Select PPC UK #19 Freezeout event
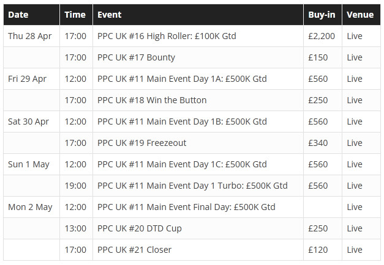This screenshot has height=265, width=384. 142,143
